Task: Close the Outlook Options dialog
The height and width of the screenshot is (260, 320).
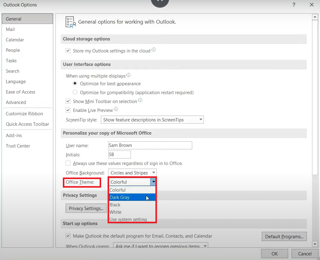Action: (311, 5)
